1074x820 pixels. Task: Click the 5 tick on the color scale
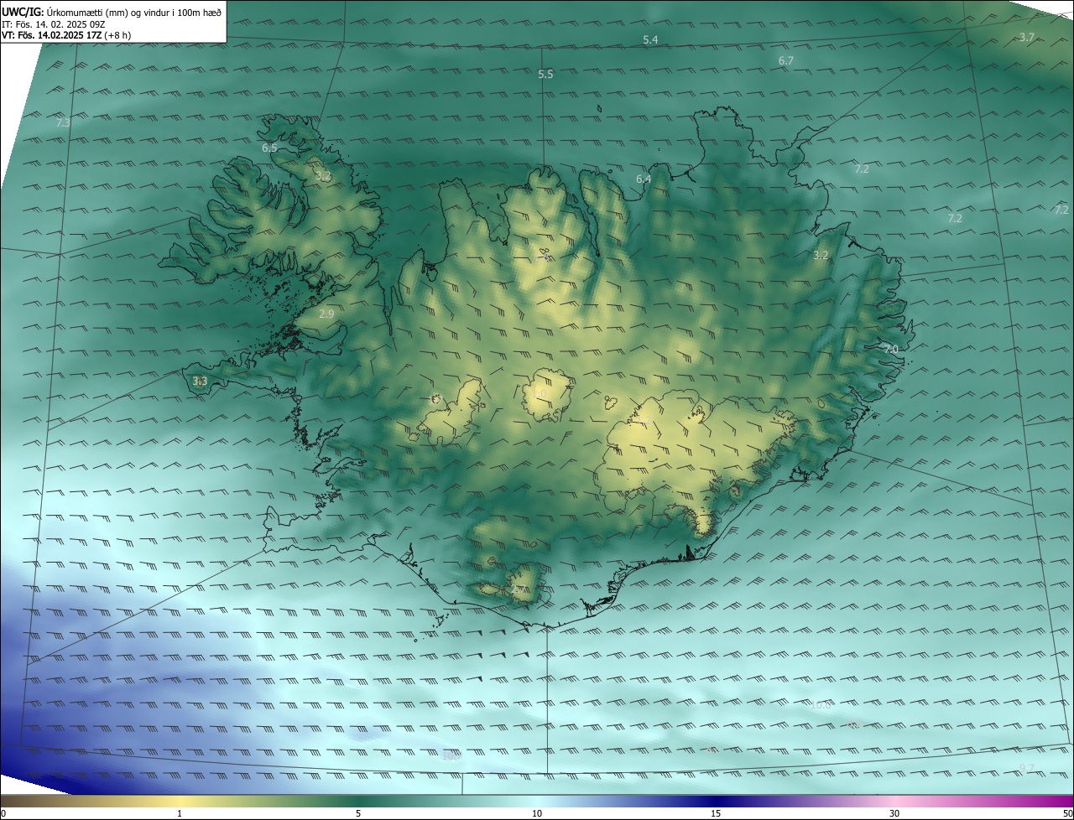[x=358, y=813]
